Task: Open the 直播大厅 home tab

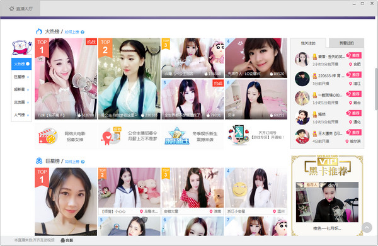Action: pos(21,9)
